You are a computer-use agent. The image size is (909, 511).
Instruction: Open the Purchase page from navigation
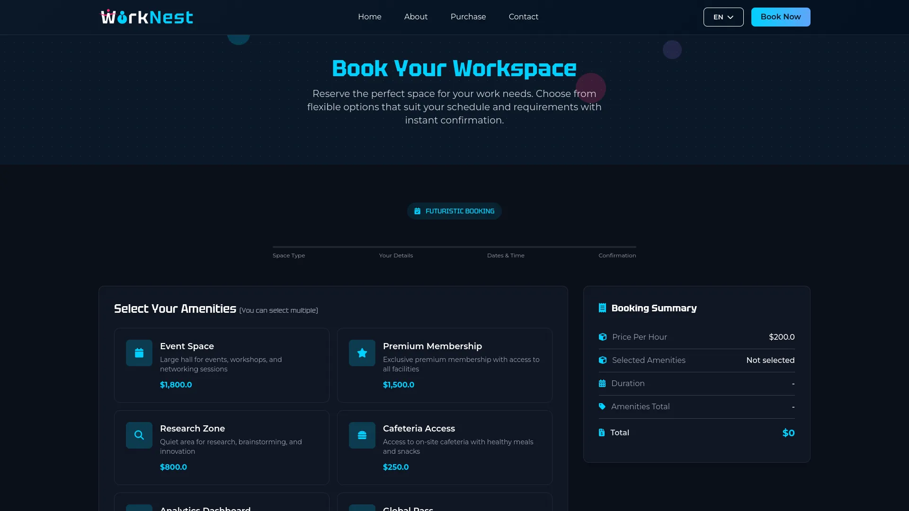coord(468,17)
